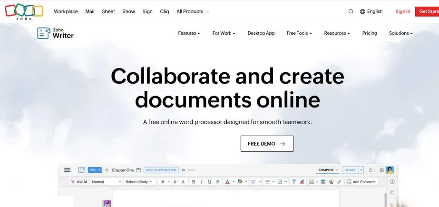439x207 pixels.
Task: Open the Zoho Writer logo link
Action: point(56,33)
